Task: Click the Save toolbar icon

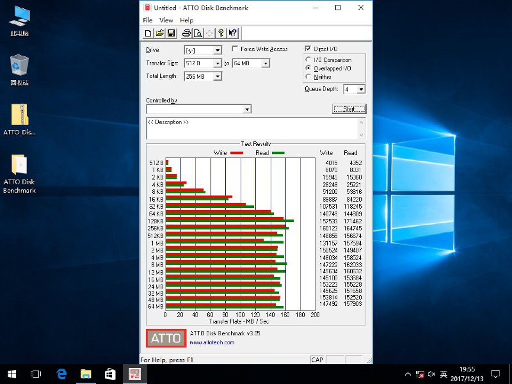Action: click(171, 33)
